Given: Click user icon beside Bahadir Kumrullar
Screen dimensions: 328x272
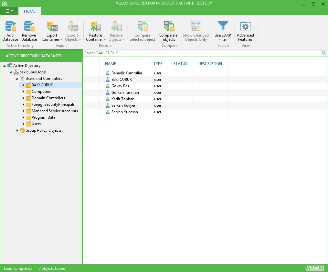Looking at the screenshot, I should [108, 73].
